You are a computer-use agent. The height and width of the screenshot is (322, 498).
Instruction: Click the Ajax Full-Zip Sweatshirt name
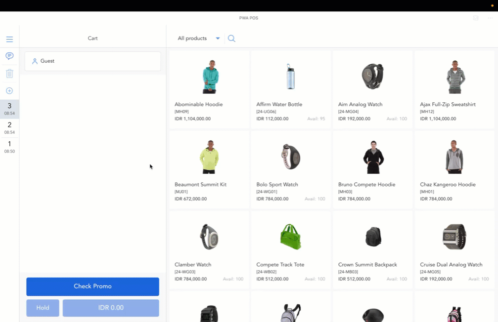[x=448, y=104]
